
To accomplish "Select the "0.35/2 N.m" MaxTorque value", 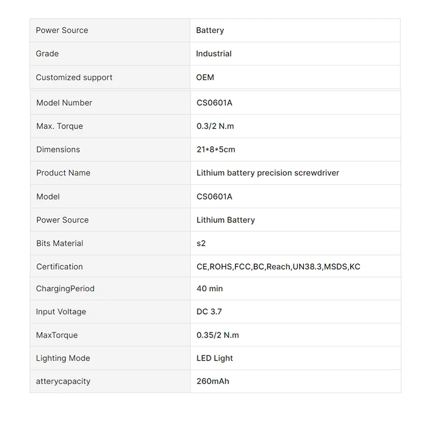I will (218, 335).
